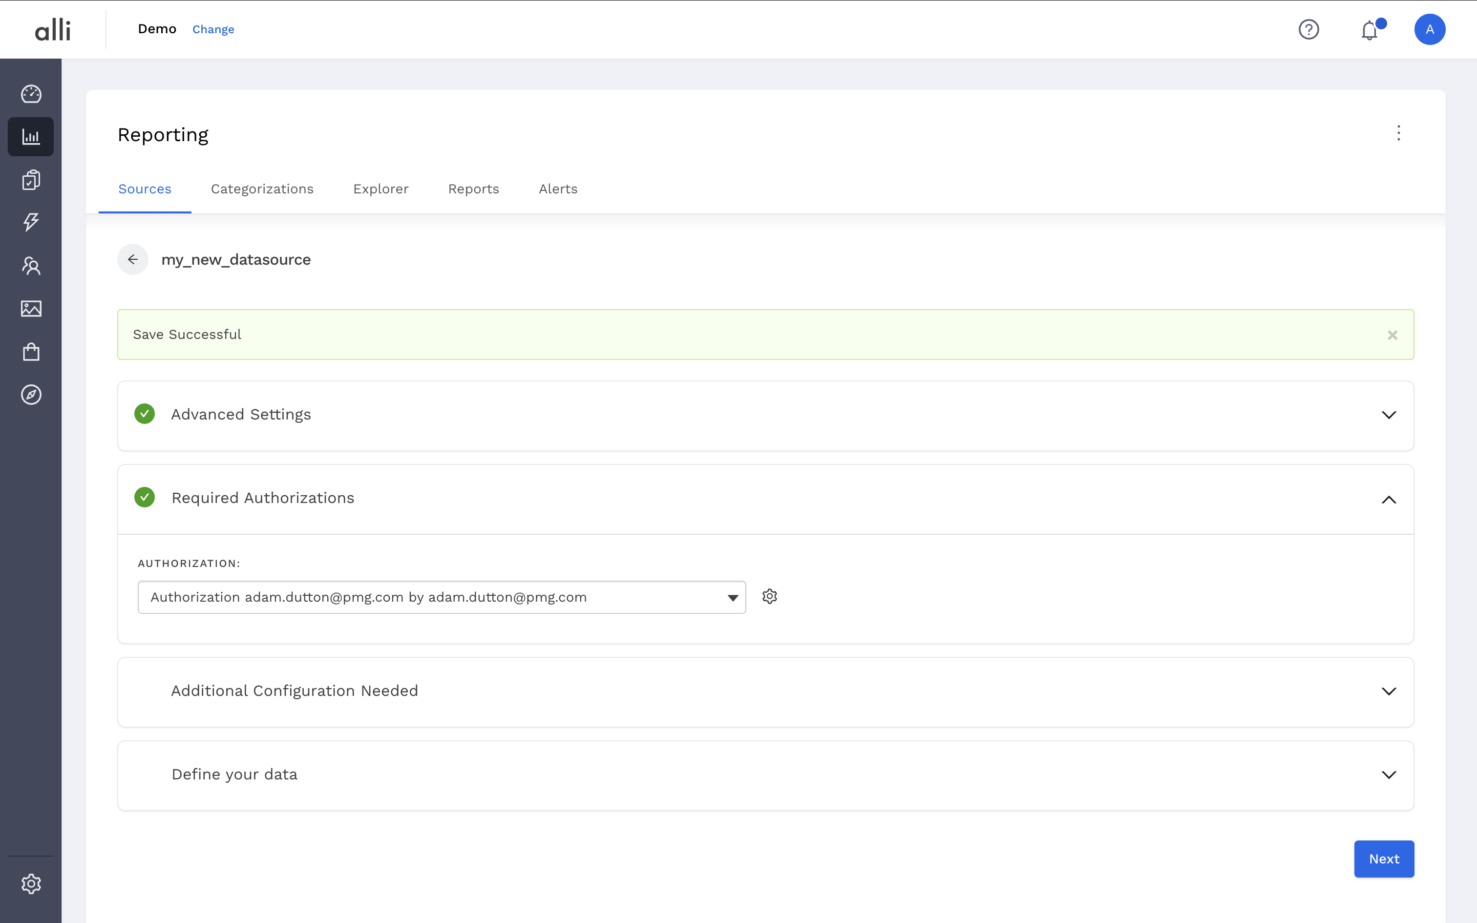Open the Authorization account dropdown
Viewport: 1477px width, 923px height.
click(x=441, y=597)
